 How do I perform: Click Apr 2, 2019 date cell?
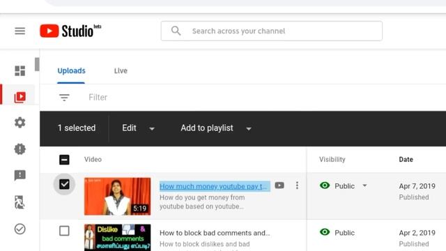417,233
